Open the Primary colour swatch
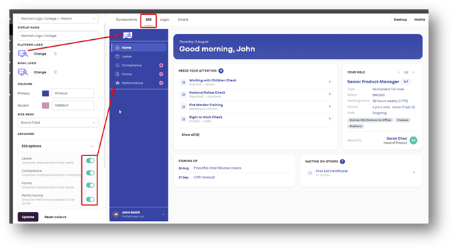This screenshot has width=453, height=248. (x=45, y=93)
